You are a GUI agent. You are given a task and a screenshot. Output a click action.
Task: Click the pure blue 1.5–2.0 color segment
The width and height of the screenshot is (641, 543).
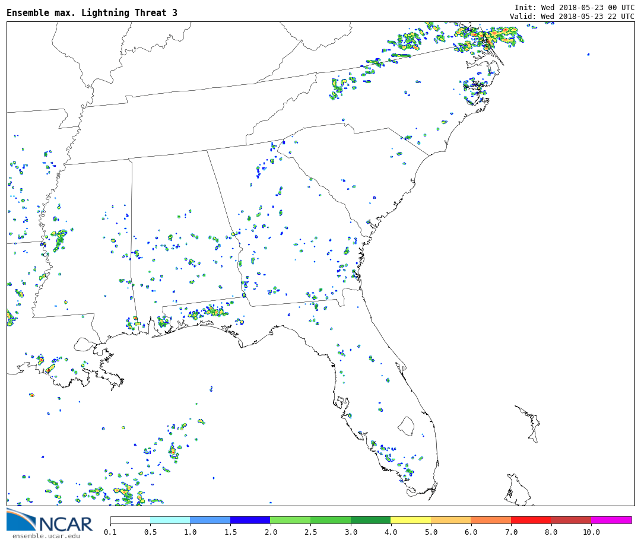pos(250,520)
